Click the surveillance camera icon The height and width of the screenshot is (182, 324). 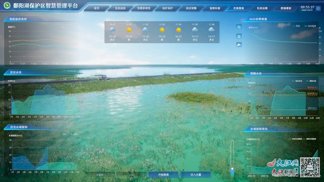click(239, 45)
